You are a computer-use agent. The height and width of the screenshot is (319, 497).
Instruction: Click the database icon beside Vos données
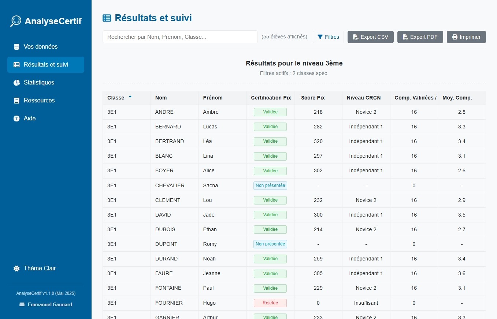(16, 47)
